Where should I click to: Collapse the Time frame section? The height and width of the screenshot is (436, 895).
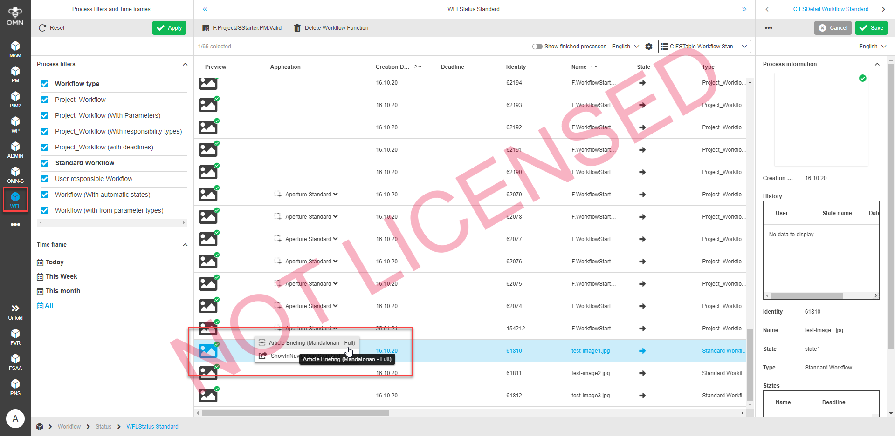click(x=185, y=245)
